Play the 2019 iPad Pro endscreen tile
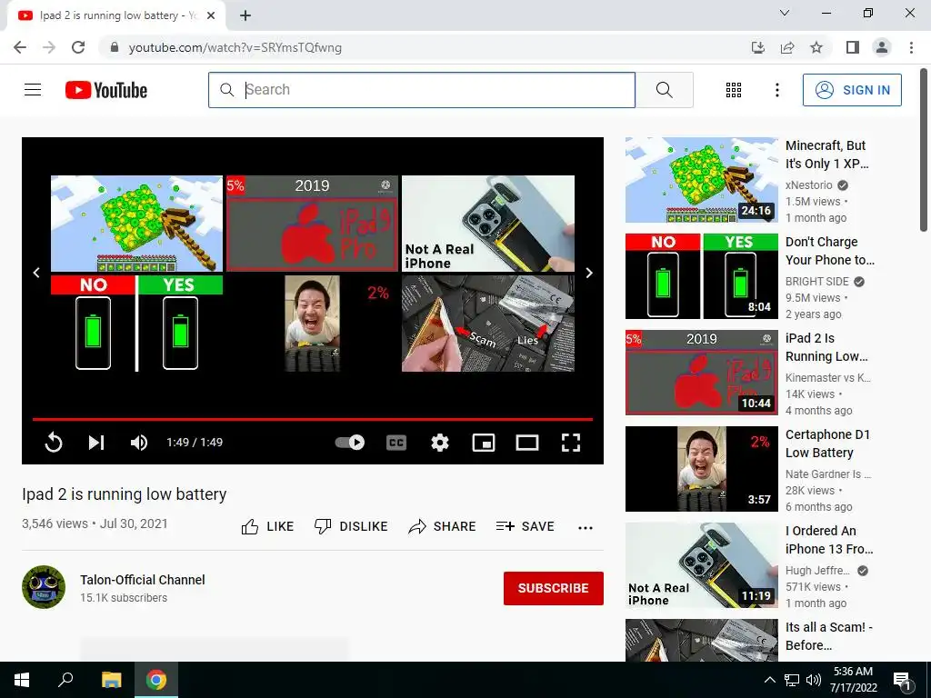 coord(313,224)
